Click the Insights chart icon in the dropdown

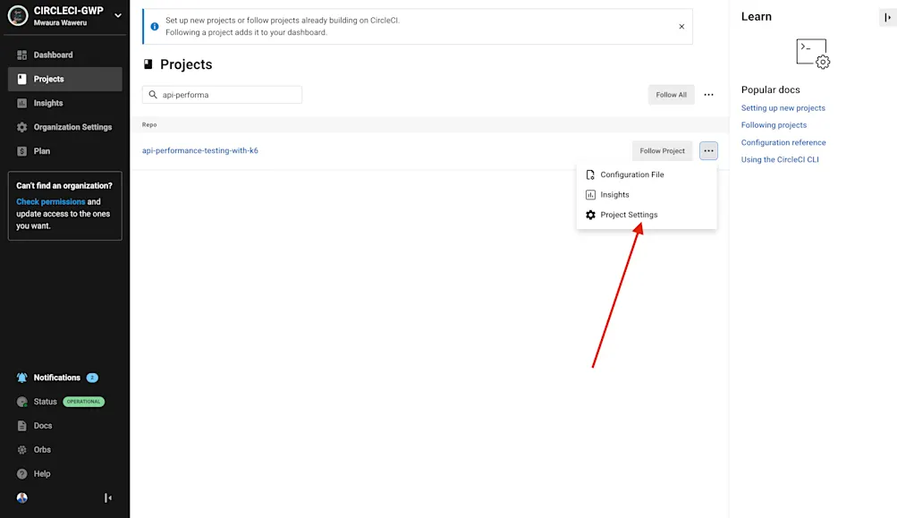(x=590, y=195)
